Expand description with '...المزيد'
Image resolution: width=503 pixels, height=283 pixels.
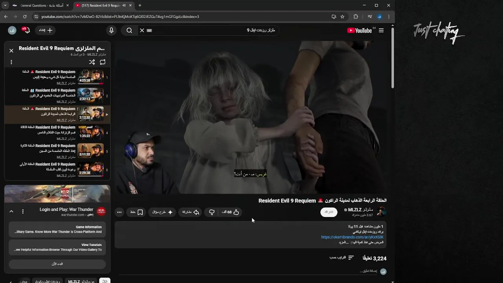[344, 243]
